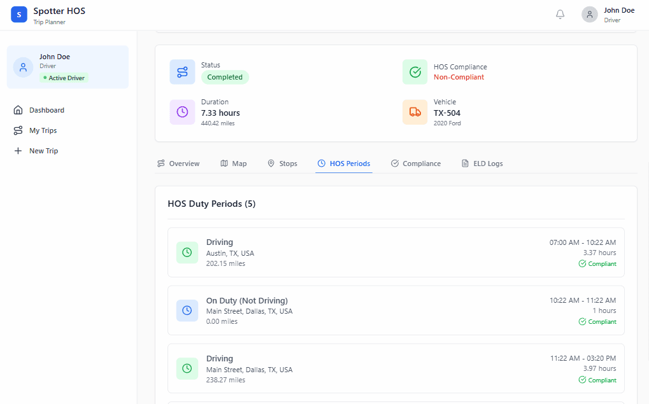Viewport: 649px width, 404px height.
Task: Click the 0.00 miles text
Action: click(x=222, y=322)
